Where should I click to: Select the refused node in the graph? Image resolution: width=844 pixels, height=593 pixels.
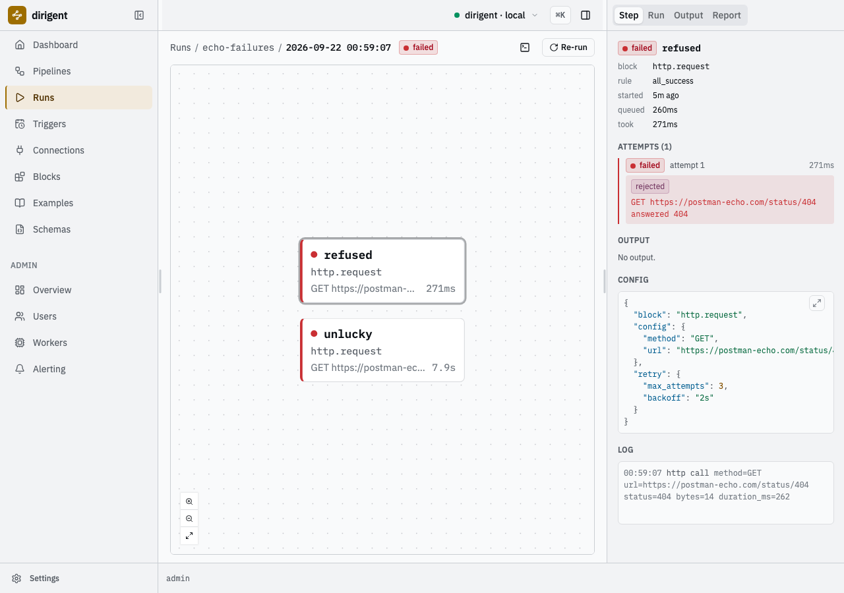(x=382, y=271)
